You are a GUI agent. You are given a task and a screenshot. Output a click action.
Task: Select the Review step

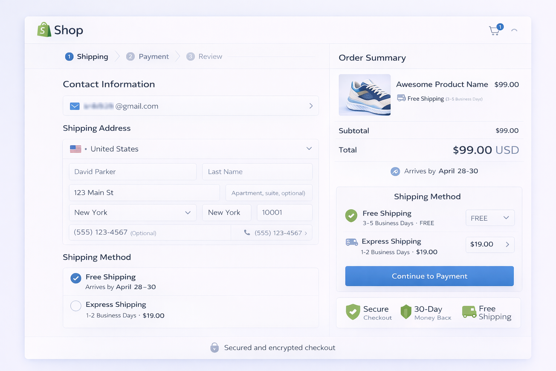pyautogui.click(x=205, y=57)
